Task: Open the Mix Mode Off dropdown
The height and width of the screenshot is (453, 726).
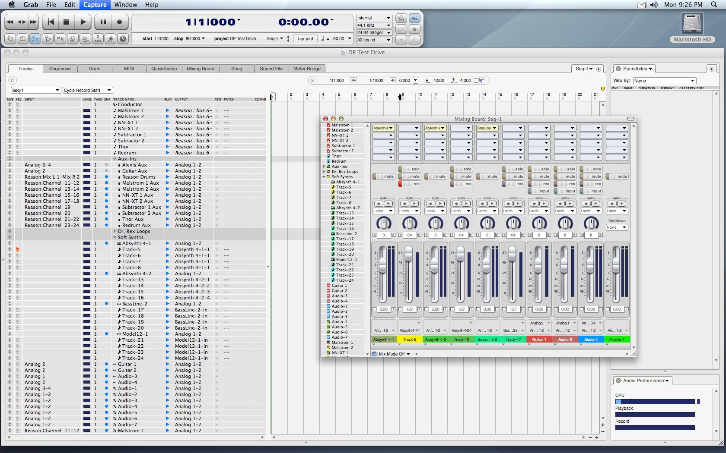Action: (394, 354)
